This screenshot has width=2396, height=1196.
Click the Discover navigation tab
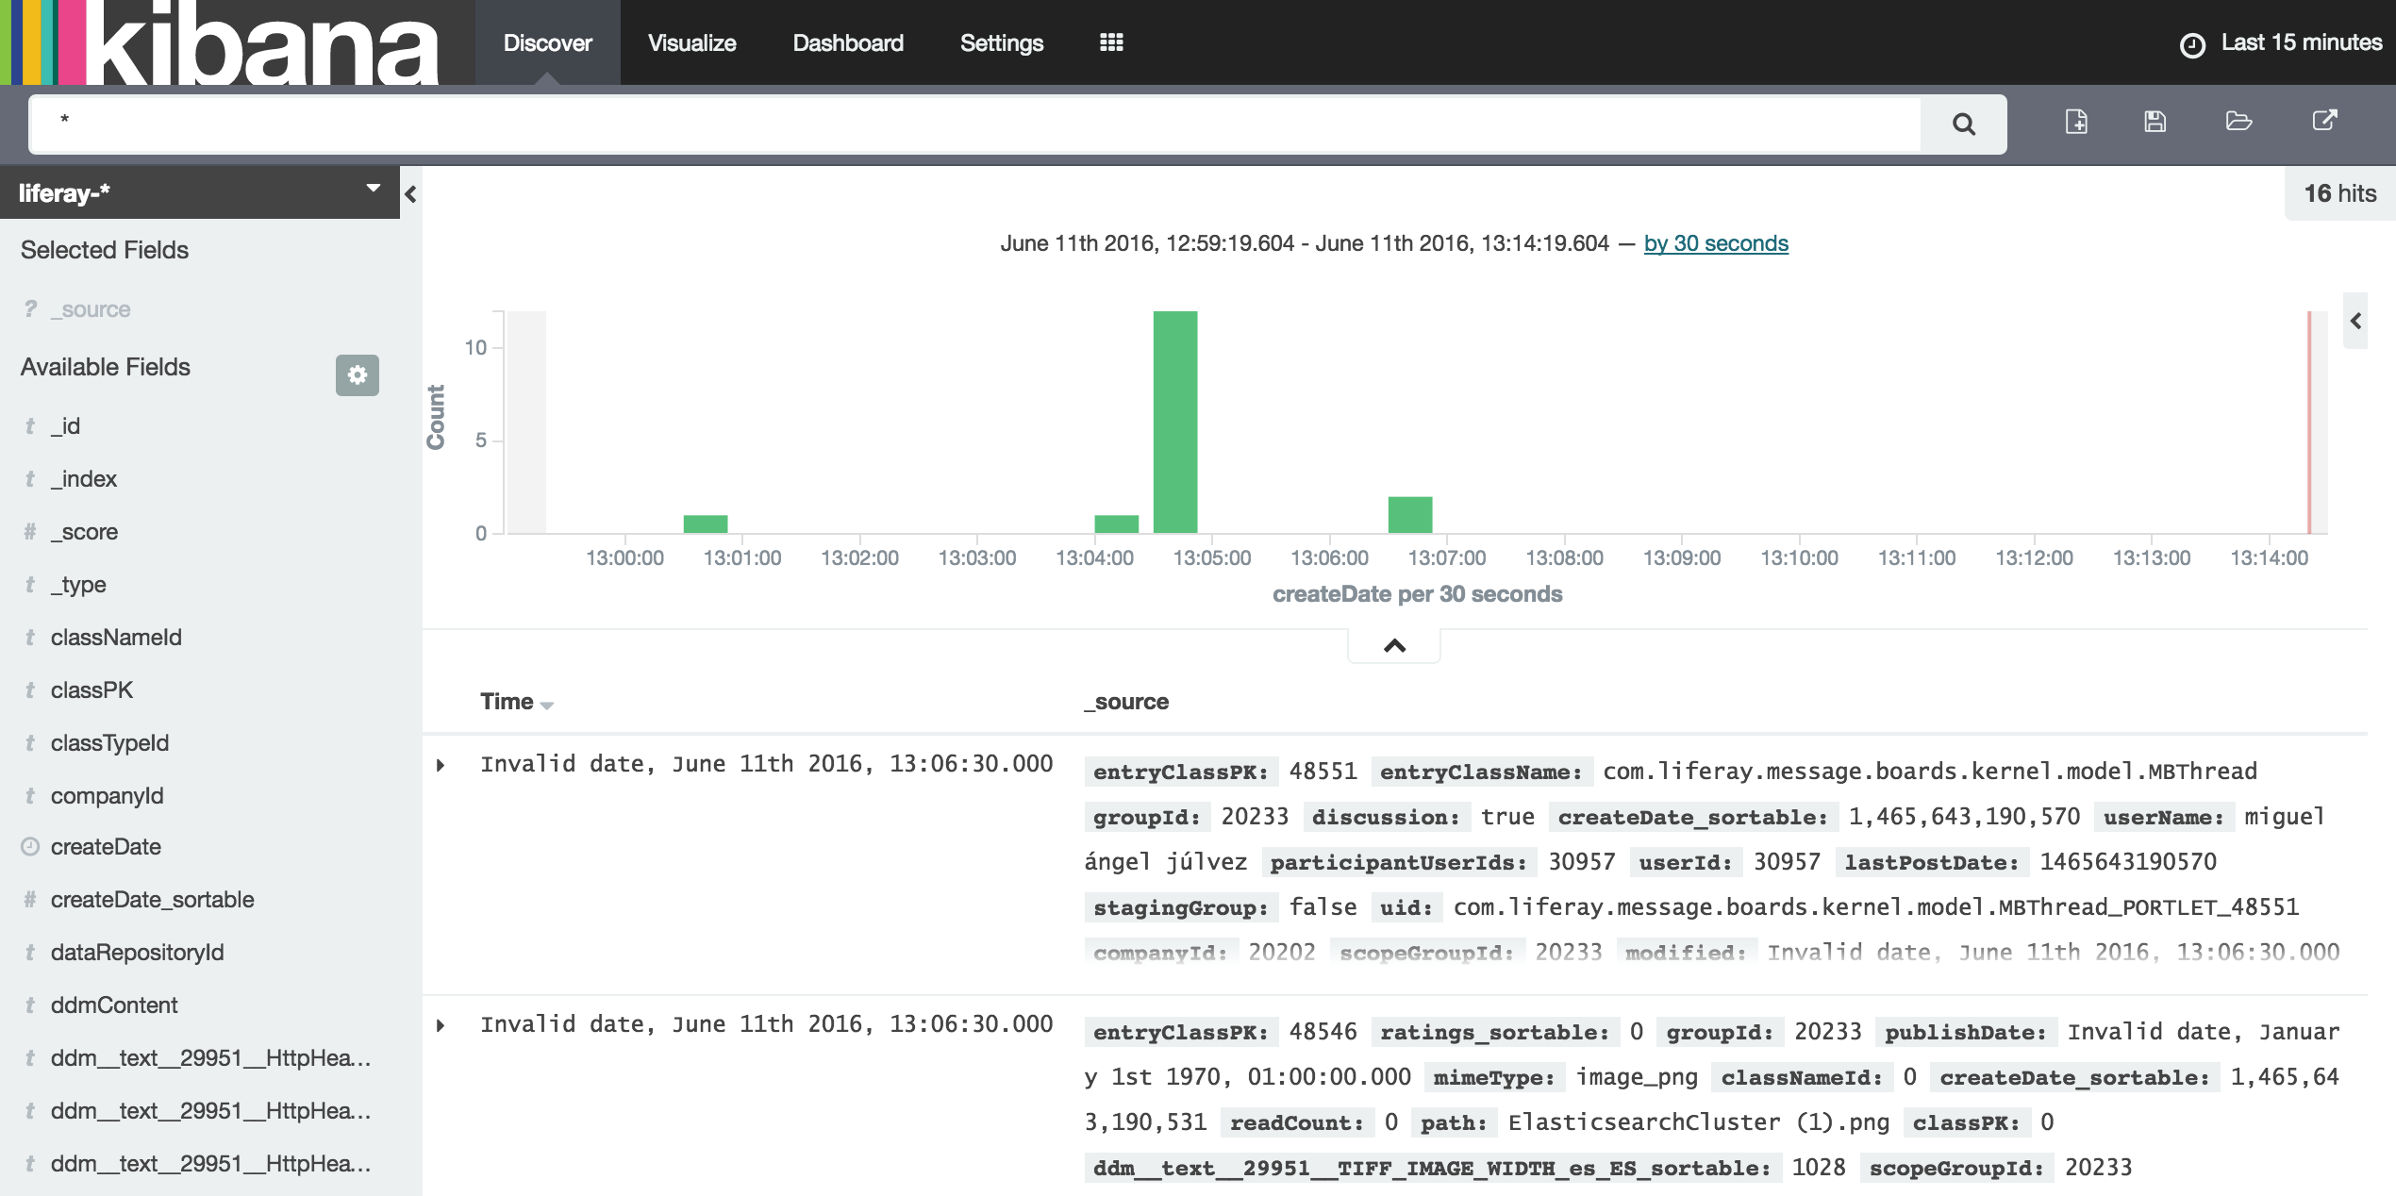coord(547,42)
